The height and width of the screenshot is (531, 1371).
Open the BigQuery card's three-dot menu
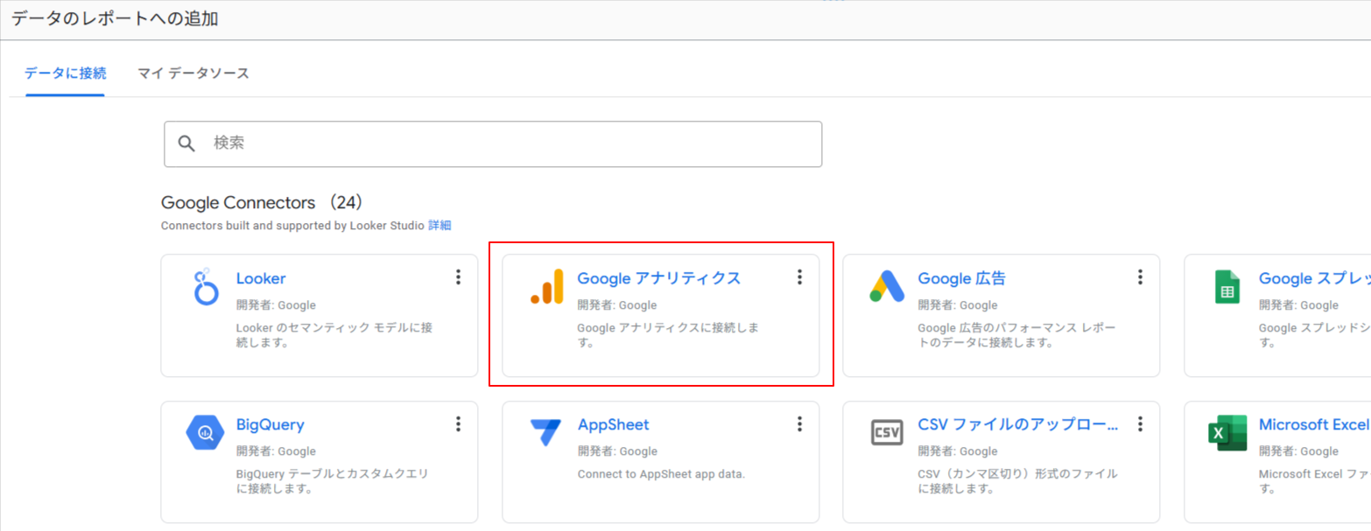[458, 424]
